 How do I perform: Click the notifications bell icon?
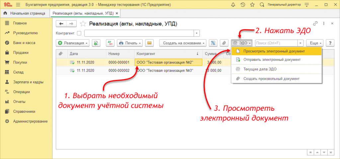233,5
